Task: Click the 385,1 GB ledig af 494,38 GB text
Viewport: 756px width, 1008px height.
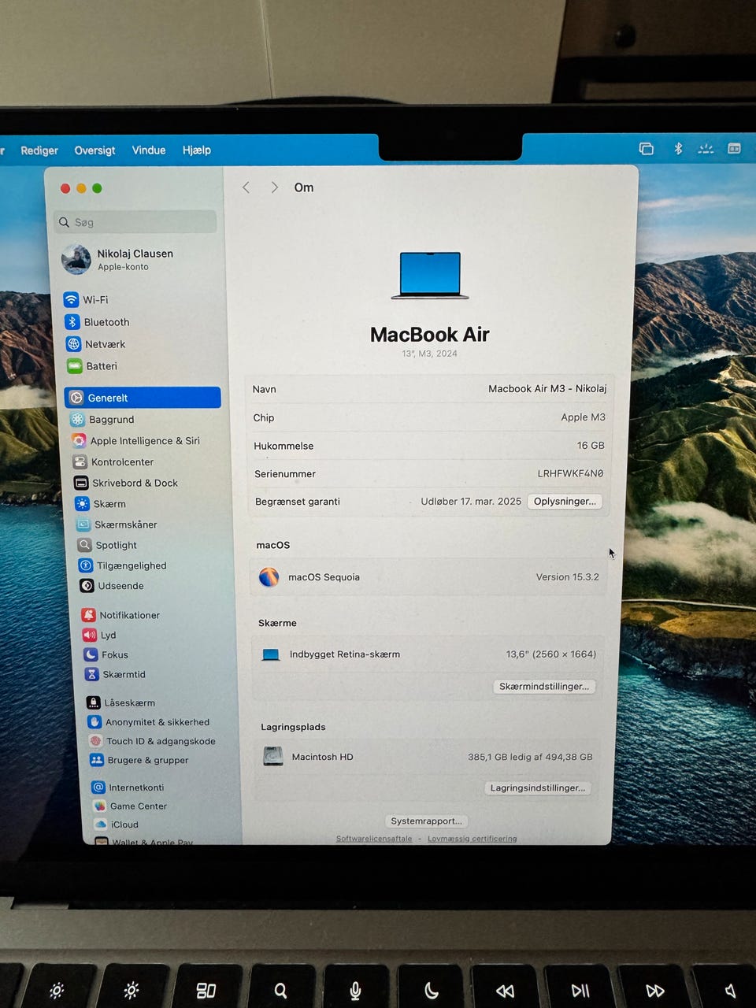Action: click(530, 757)
